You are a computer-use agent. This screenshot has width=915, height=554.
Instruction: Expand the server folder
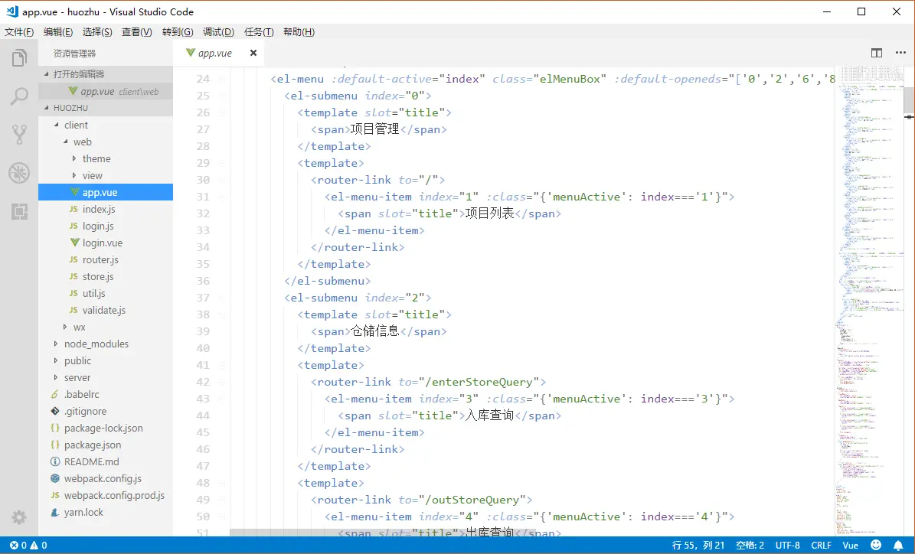(106, 378)
